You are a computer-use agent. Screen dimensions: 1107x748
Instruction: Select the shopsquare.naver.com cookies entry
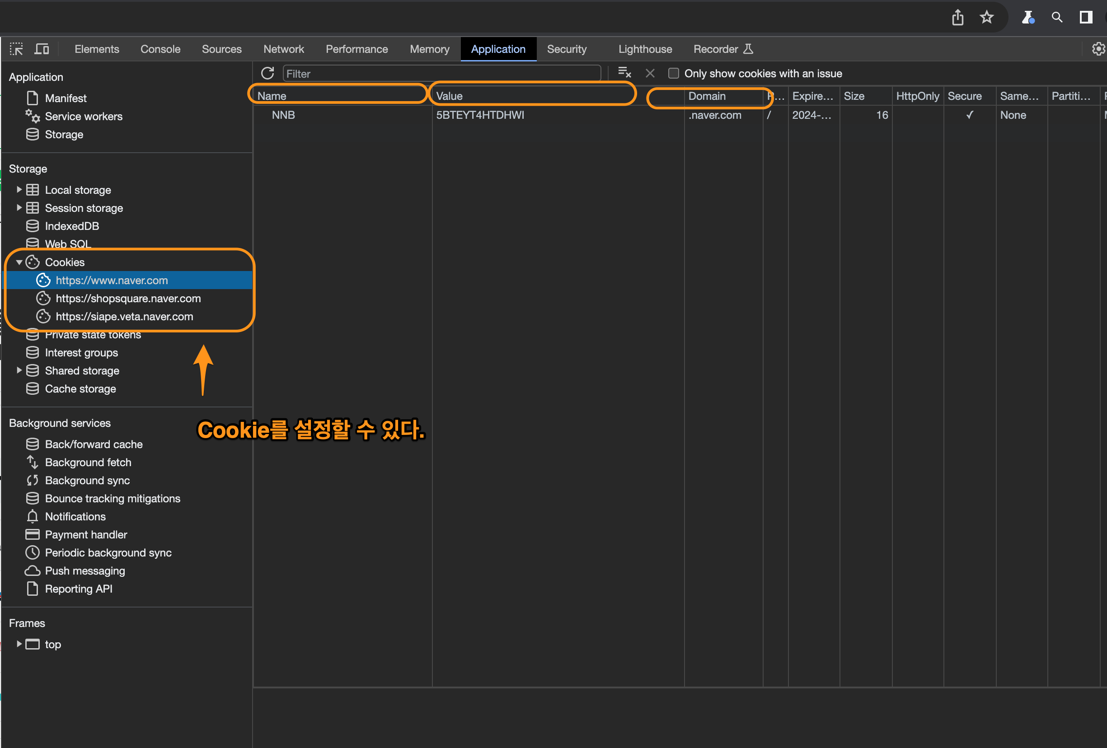(128, 299)
